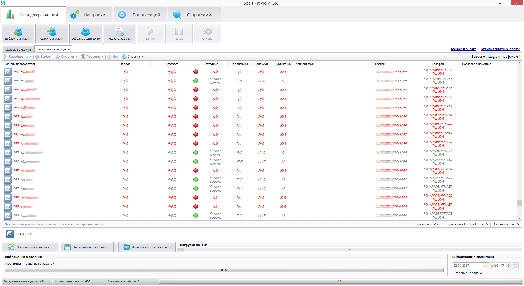
Task: Click the account list scroll-down arrow
Action: click(519, 218)
